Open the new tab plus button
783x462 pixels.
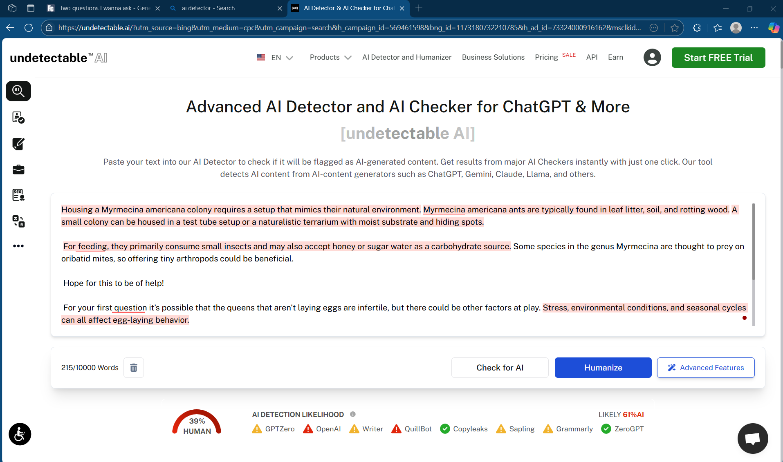pos(419,8)
